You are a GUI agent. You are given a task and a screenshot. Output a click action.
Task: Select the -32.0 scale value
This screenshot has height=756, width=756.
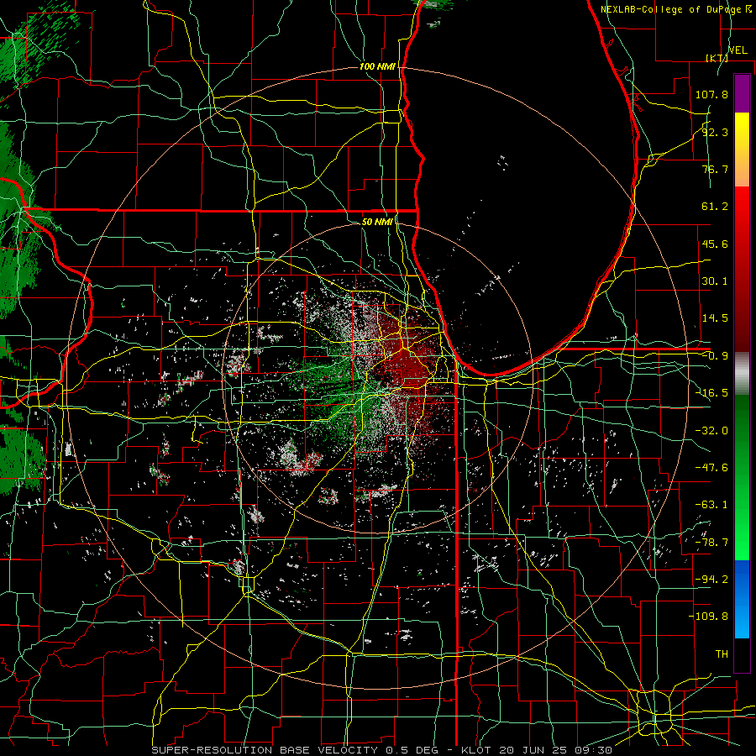click(711, 431)
